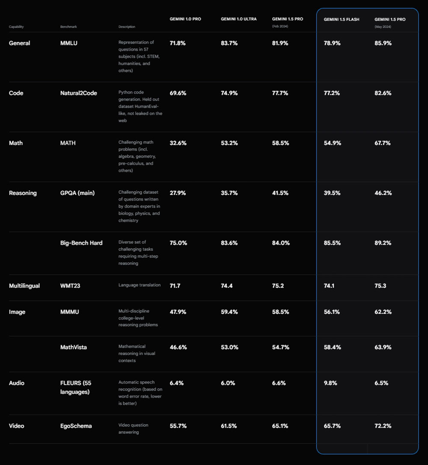This screenshot has width=428, height=465.
Task: Click the FLEURS (55 languages) benchmark
Action: click(75, 387)
